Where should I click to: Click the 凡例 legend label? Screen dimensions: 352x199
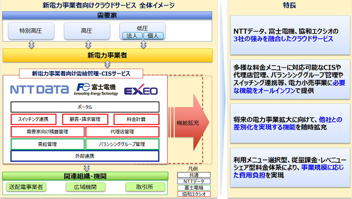193,169
